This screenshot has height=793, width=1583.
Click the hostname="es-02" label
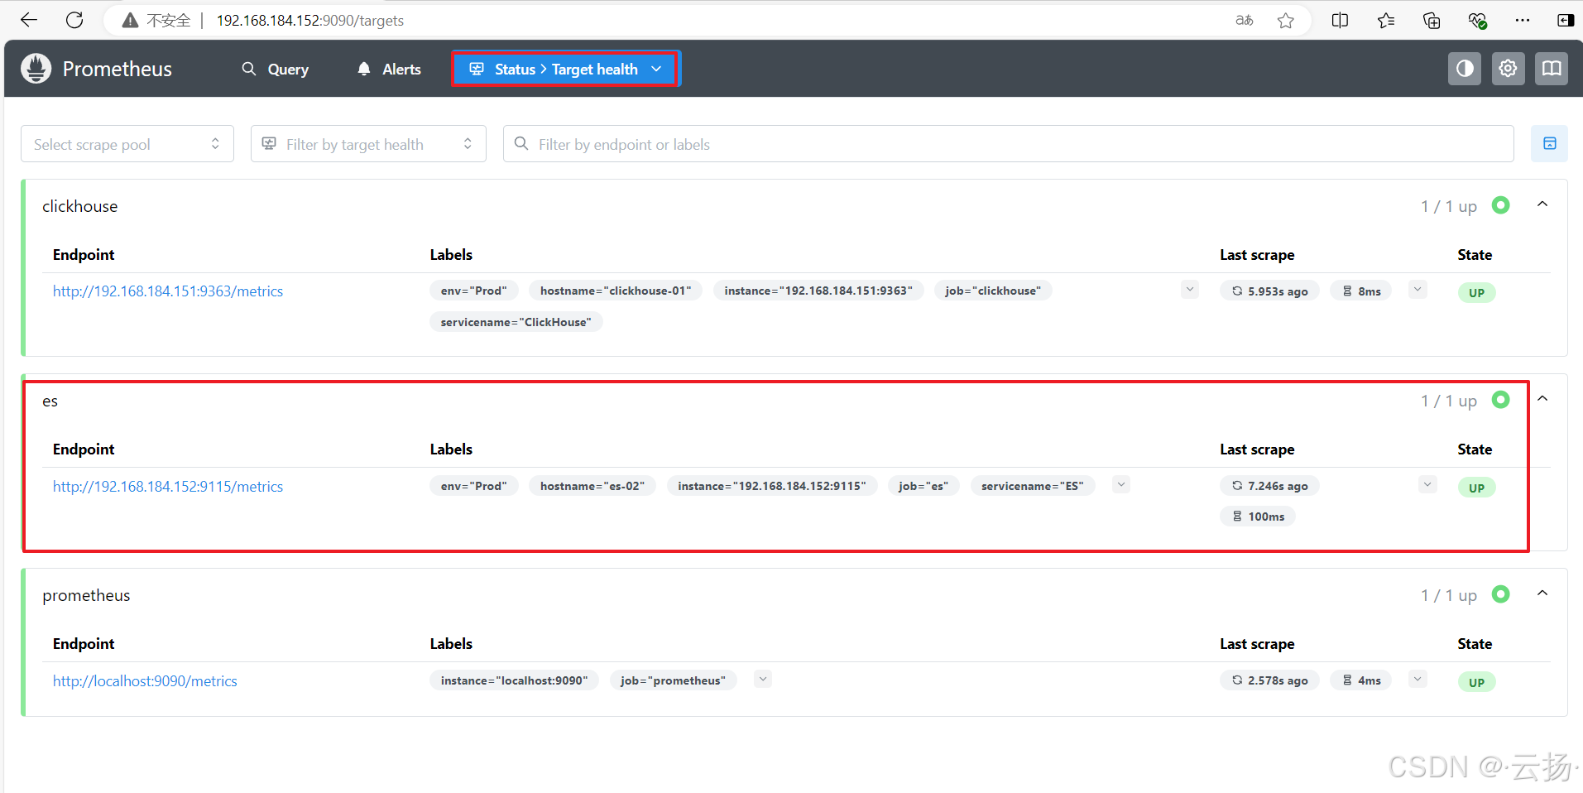click(592, 486)
